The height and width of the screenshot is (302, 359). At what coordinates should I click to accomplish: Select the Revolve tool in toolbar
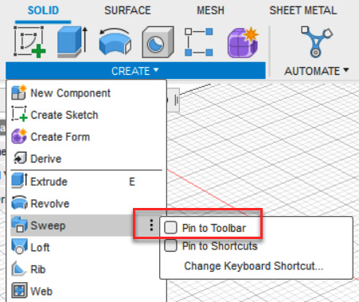click(x=115, y=41)
